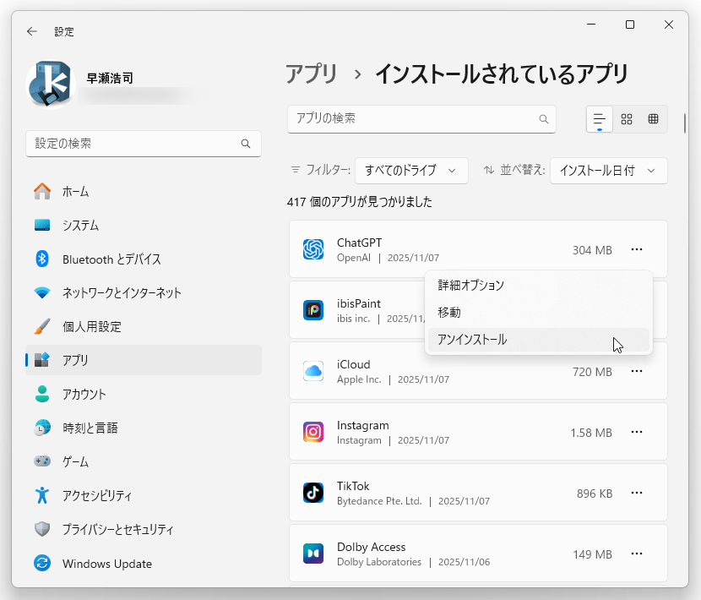This screenshot has width=701, height=600.
Task: Open more options menu for Instagram
Action: (x=637, y=432)
